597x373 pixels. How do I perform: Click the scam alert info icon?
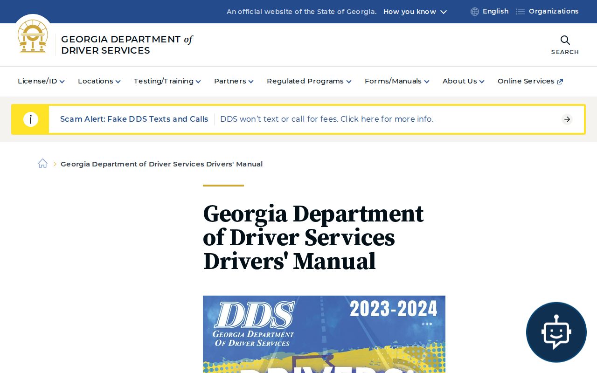coord(31,119)
